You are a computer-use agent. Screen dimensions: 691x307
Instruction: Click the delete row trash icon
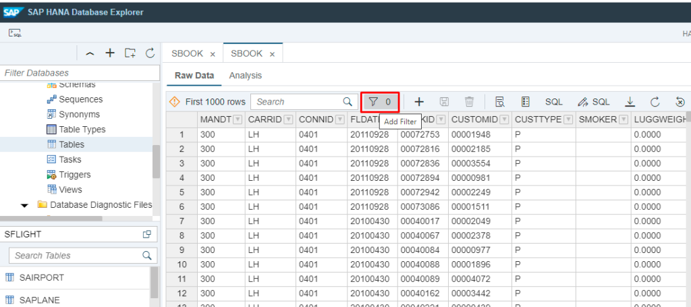coord(469,102)
